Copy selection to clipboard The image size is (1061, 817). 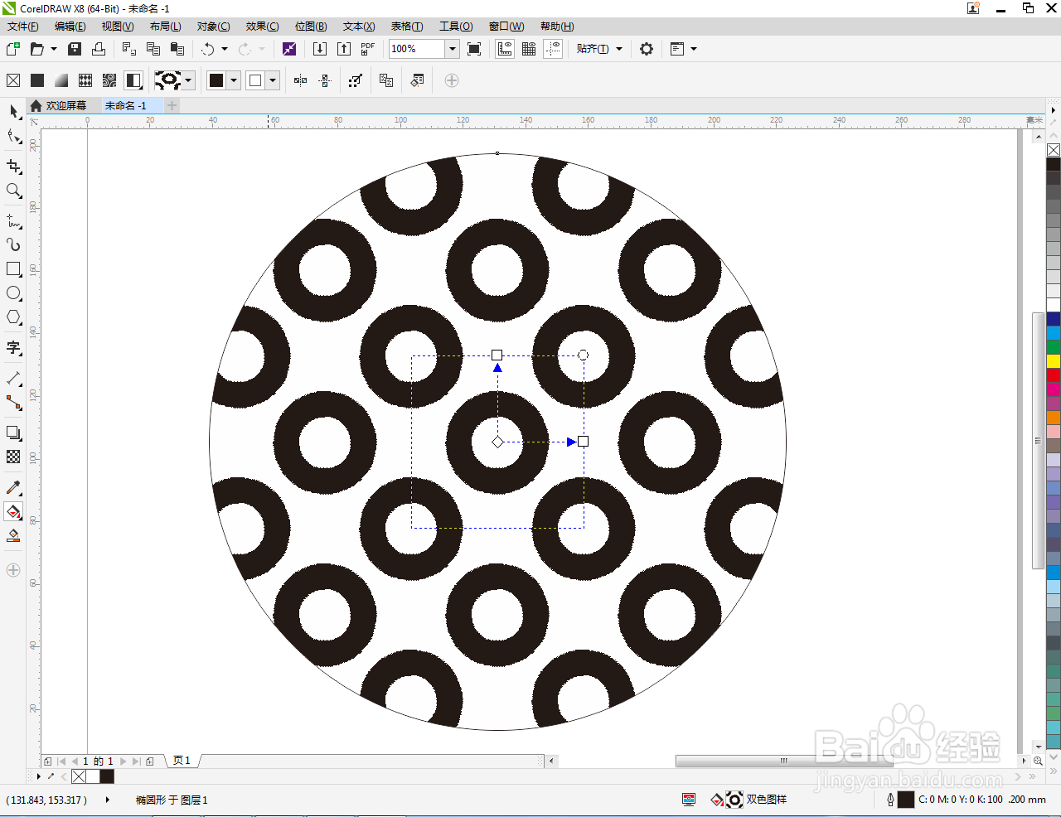153,49
